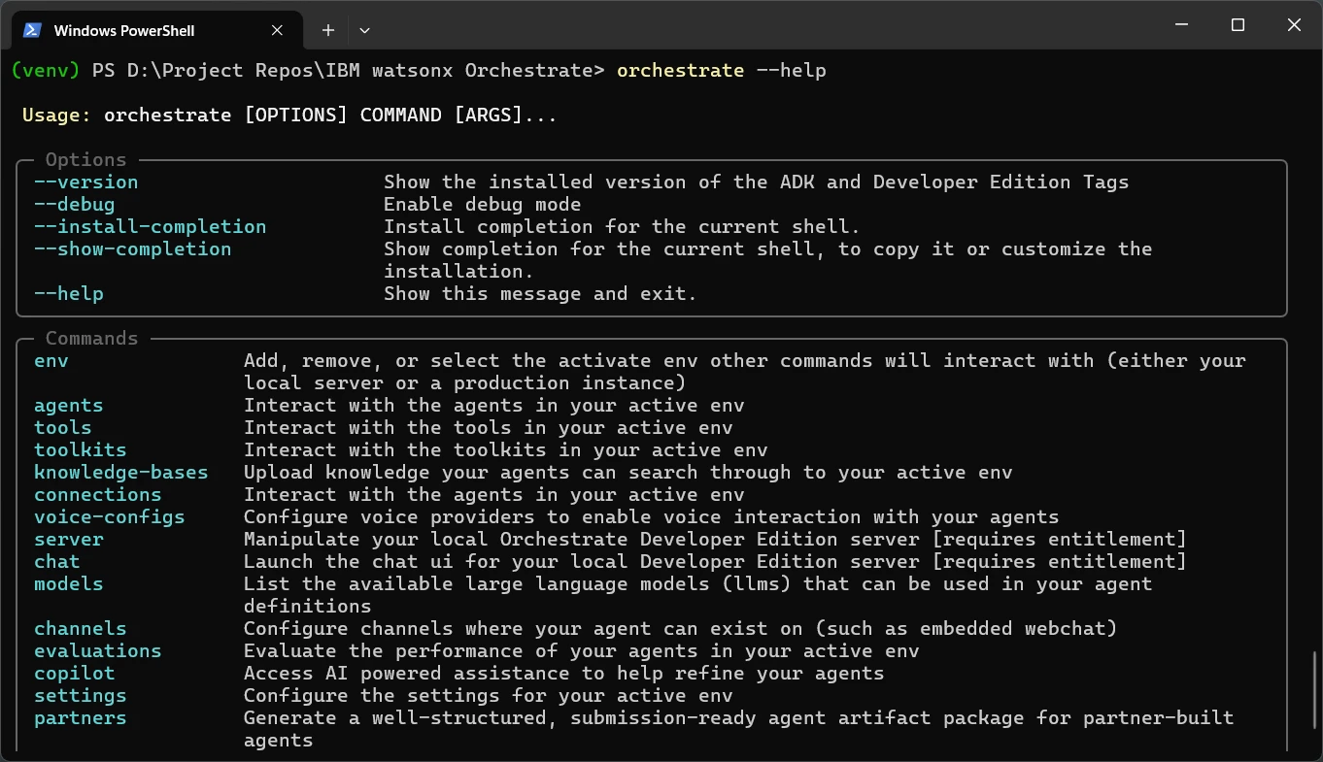Click the --show-completion option text
The width and height of the screenshot is (1323, 762).
click(x=133, y=248)
